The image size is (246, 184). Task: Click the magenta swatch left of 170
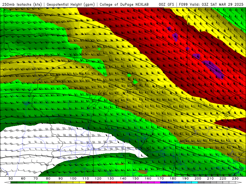(157, 182)
